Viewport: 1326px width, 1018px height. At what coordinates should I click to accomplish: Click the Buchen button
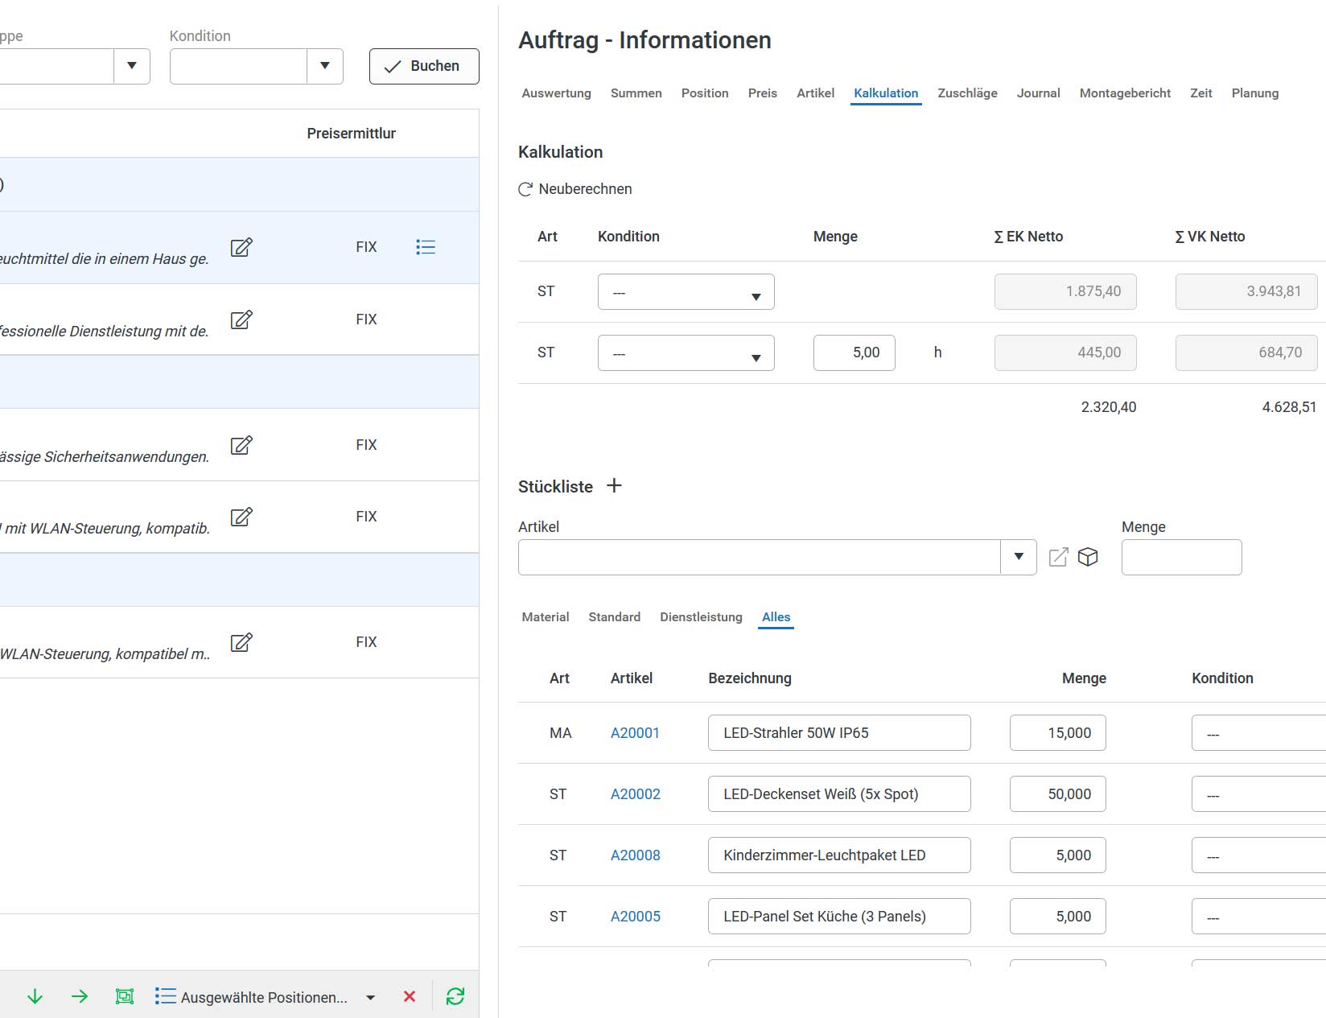[x=424, y=66]
